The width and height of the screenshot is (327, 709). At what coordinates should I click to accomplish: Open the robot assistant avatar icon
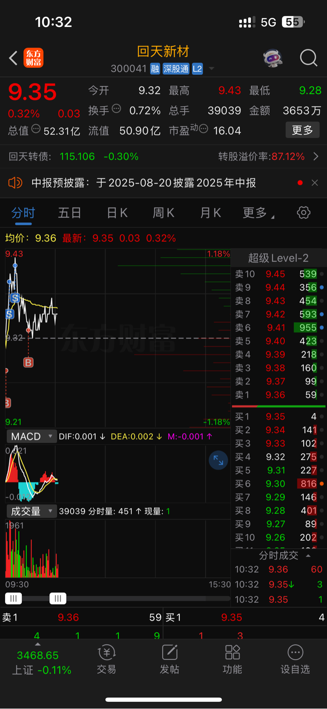click(273, 58)
